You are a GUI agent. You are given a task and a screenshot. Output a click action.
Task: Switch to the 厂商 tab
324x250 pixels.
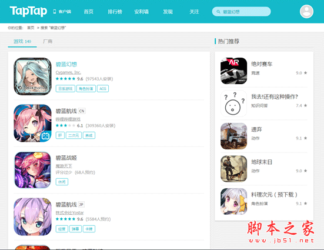[x=48, y=42]
